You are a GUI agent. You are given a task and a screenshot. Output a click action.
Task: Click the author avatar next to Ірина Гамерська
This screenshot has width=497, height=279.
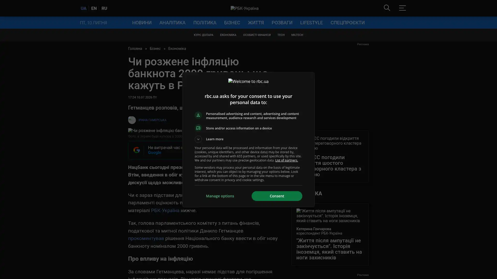pyautogui.click(x=132, y=120)
